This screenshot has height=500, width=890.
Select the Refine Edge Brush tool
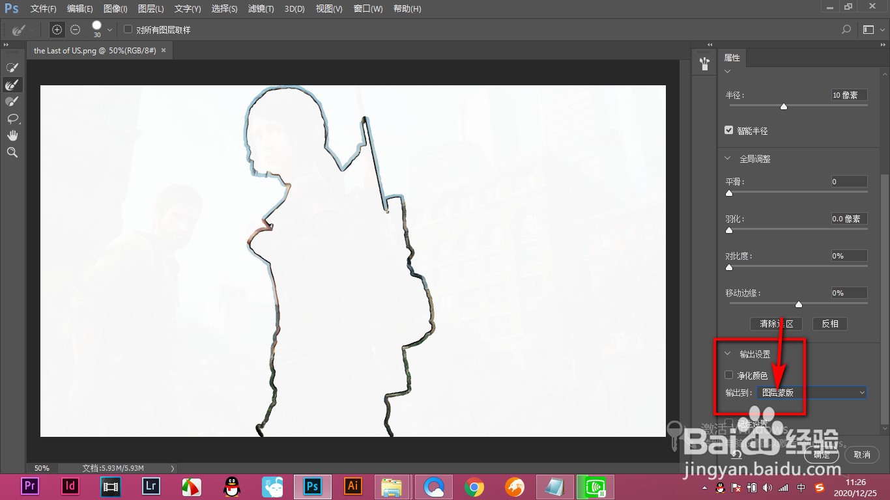12,85
